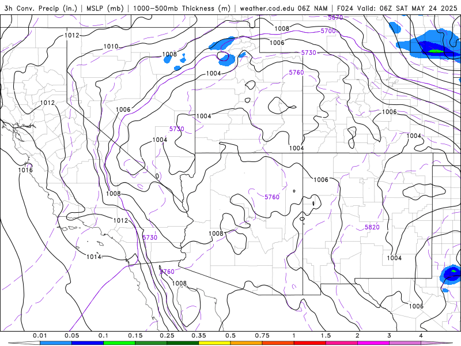Select the 'MSLP (mb)' header label
Viewport: 461px width, 346px height.
click(x=105, y=8)
